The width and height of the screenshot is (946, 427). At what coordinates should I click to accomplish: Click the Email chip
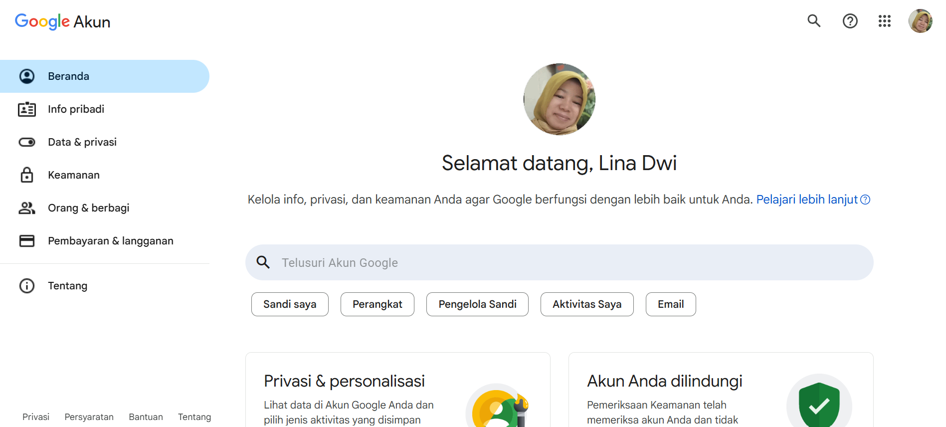pyautogui.click(x=671, y=304)
